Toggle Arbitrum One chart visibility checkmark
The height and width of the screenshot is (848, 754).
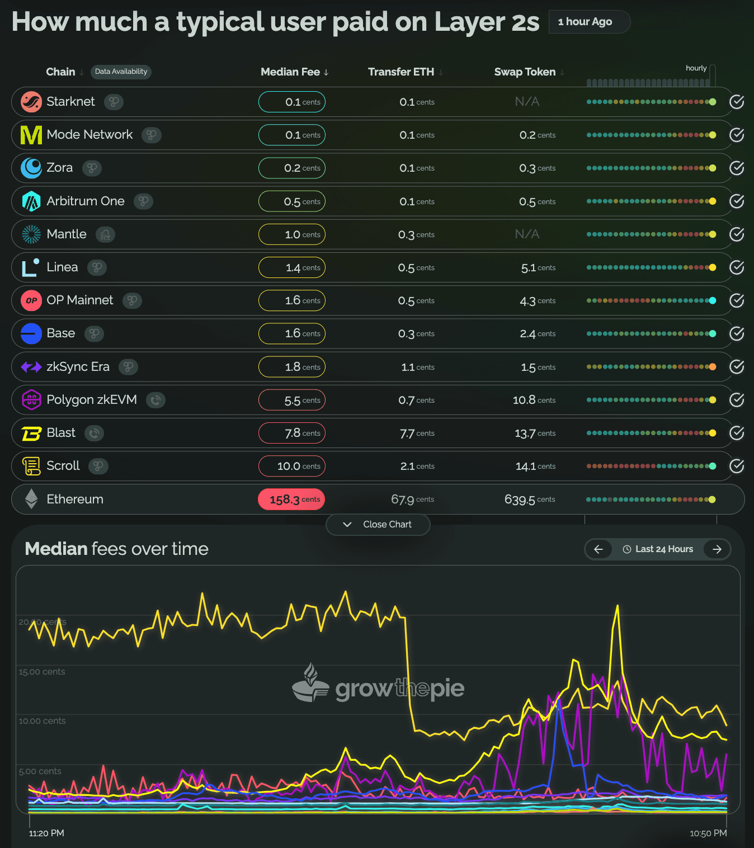[737, 201]
